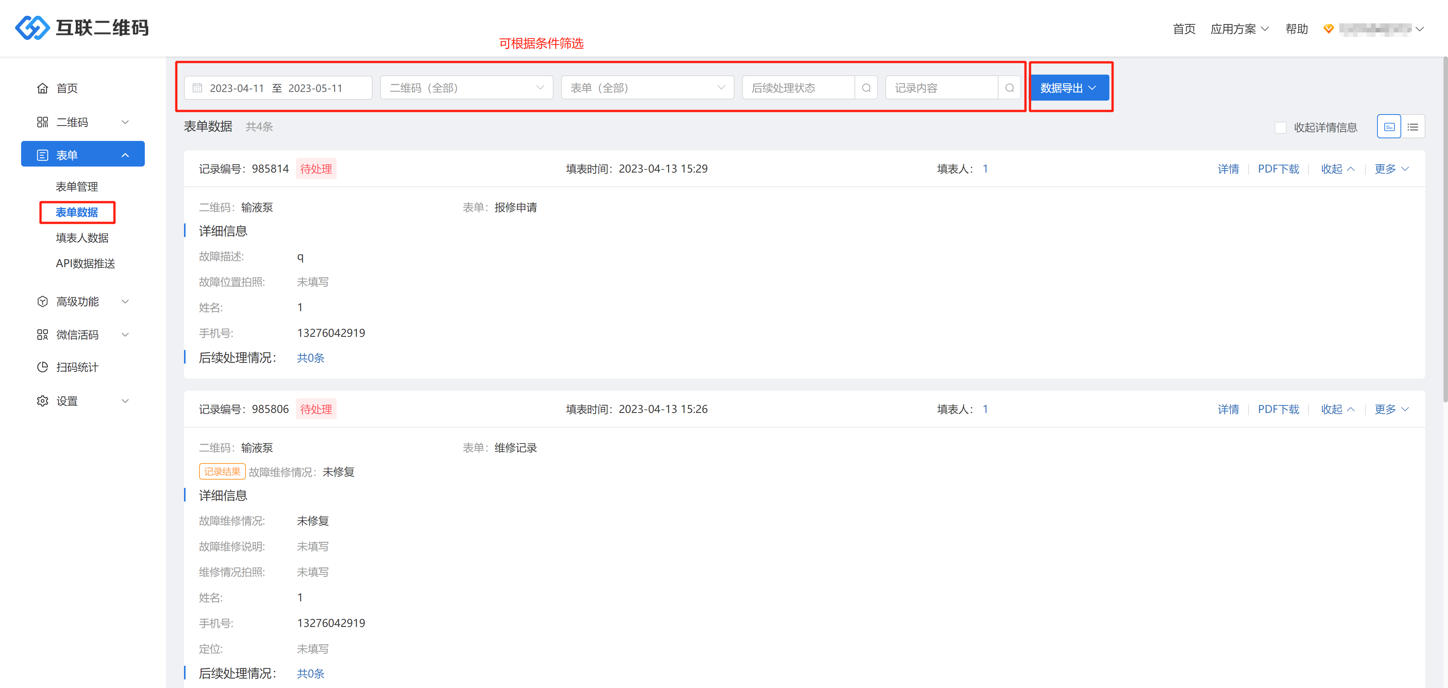The height and width of the screenshot is (688, 1448).
Task: Click the 互联二维码 logo icon
Action: (32, 28)
